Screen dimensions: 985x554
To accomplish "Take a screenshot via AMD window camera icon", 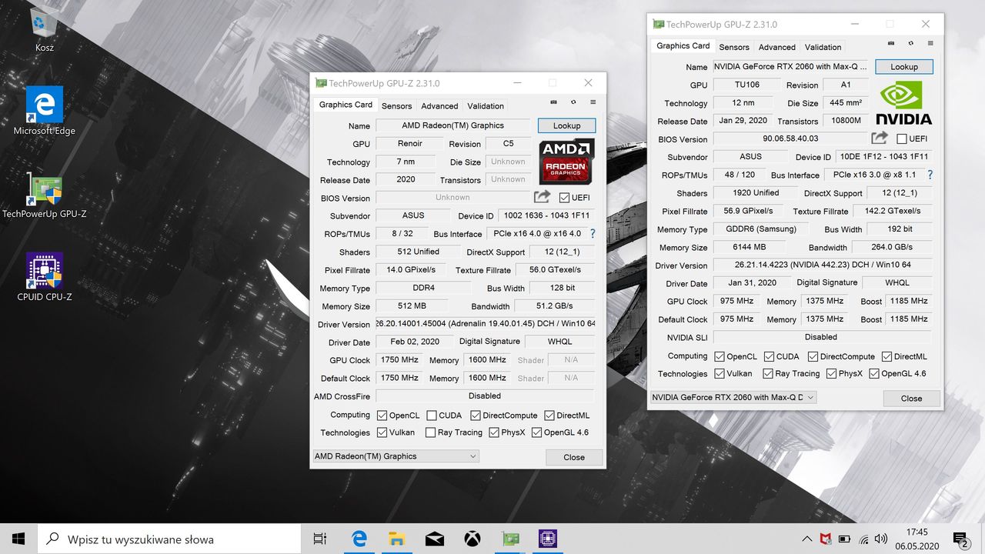I will pyautogui.click(x=554, y=102).
